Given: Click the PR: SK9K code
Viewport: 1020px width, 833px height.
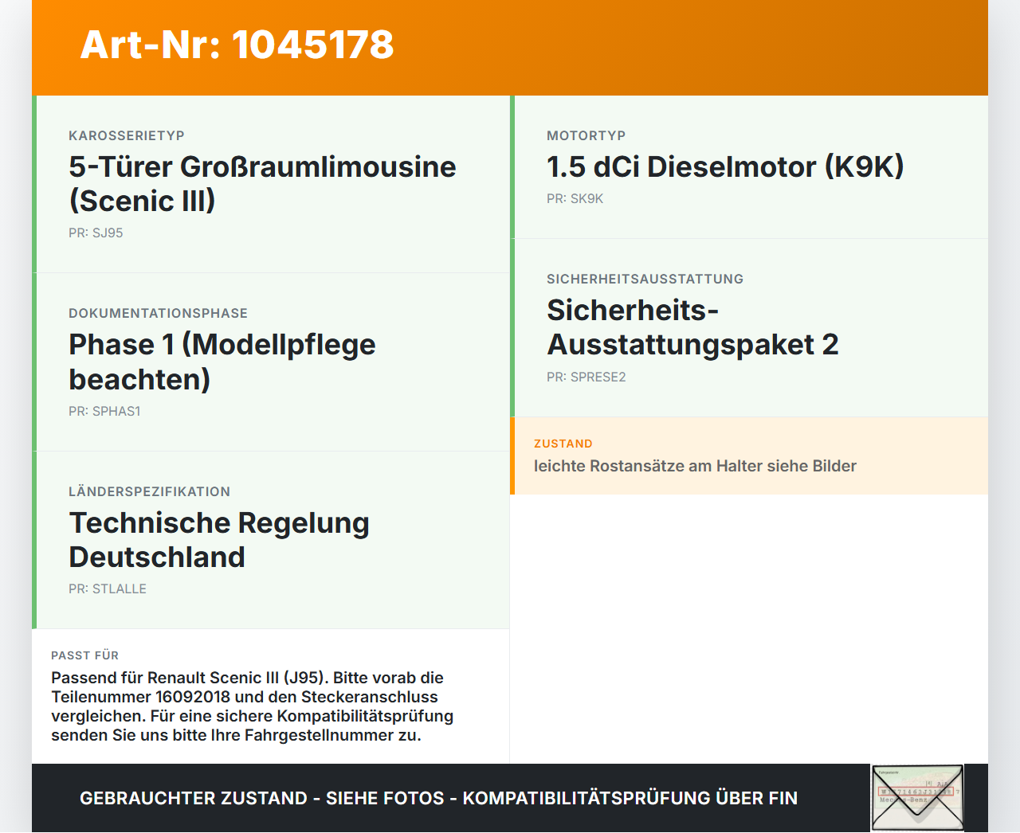Looking at the screenshot, I should tap(575, 199).
